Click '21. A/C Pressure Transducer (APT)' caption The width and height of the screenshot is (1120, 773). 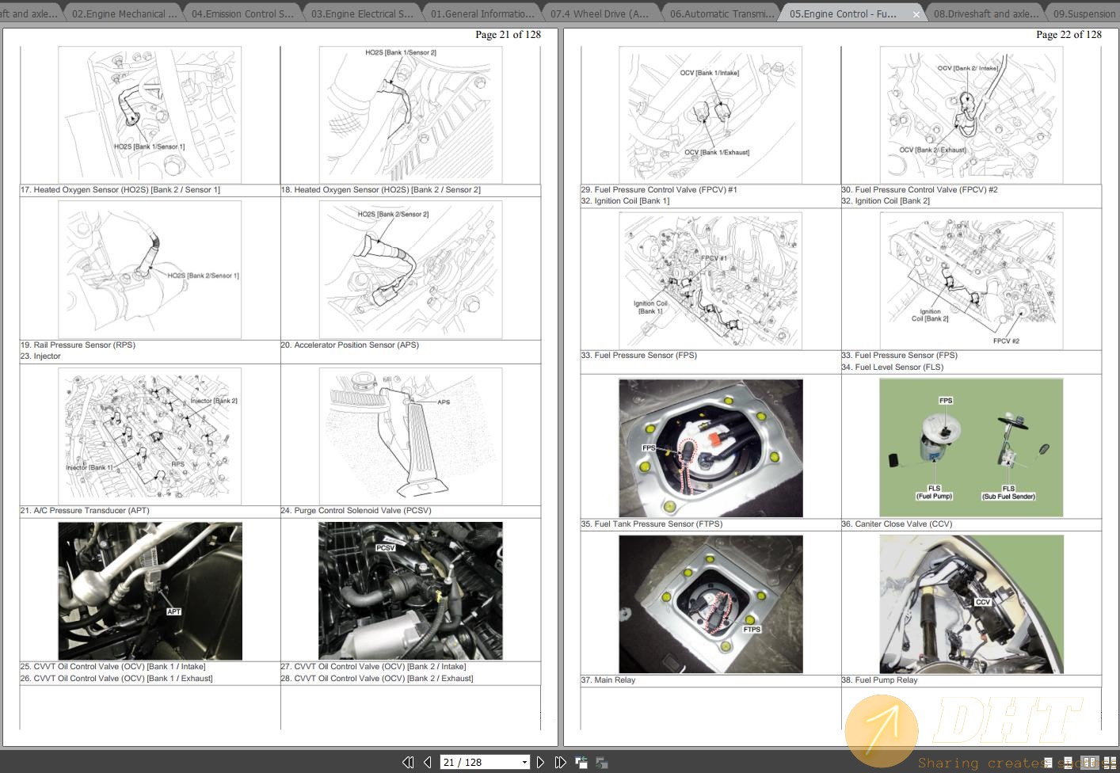click(x=85, y=511)
